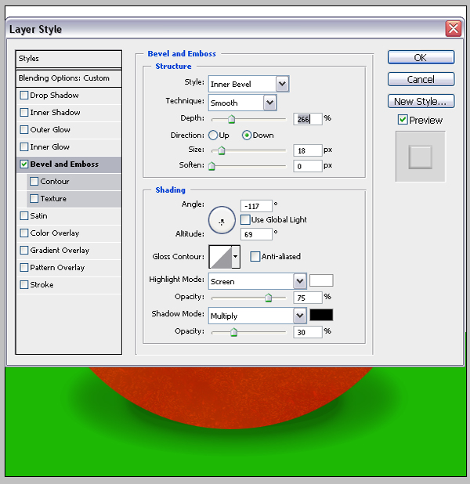Enable the Gradient Overlay checkbox
The height and width of the screenshot is (484, 470).
pos(24,251)
